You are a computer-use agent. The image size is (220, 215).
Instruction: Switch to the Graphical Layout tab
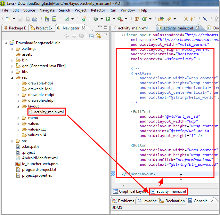[x=130, y=191]
